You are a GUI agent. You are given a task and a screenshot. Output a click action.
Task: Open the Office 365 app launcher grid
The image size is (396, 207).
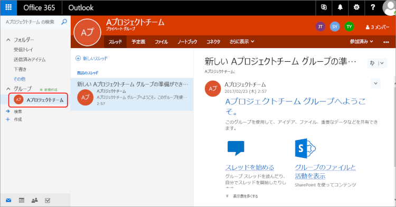point(8,7)
